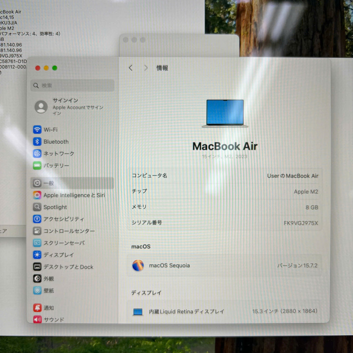The height and width of the screenshot is (353, 353).
Task: Open Wi-Fi settings in sidebar
Action: (50, 130)
